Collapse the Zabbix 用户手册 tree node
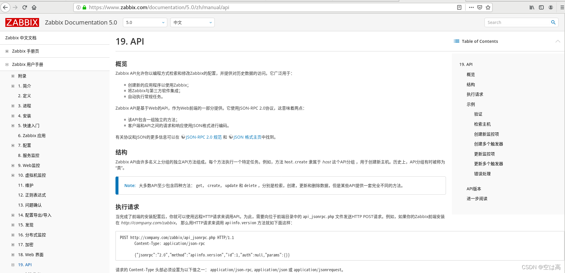 pos(7,64)
